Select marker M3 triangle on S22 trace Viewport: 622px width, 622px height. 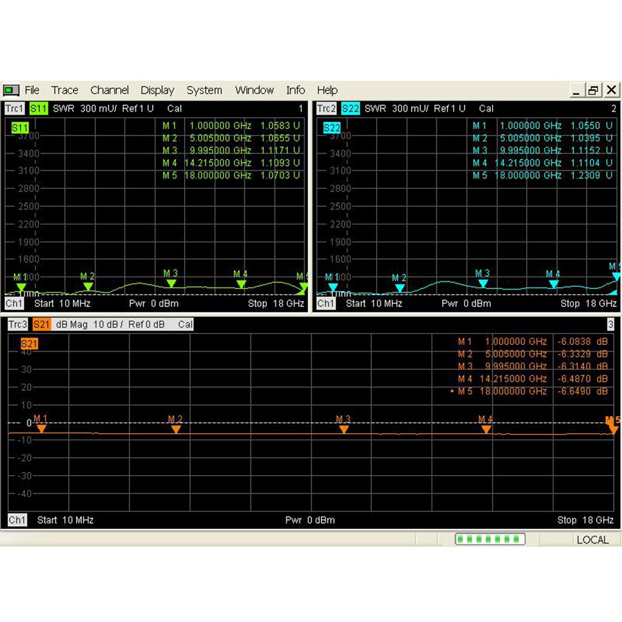(x=483, y=283)
